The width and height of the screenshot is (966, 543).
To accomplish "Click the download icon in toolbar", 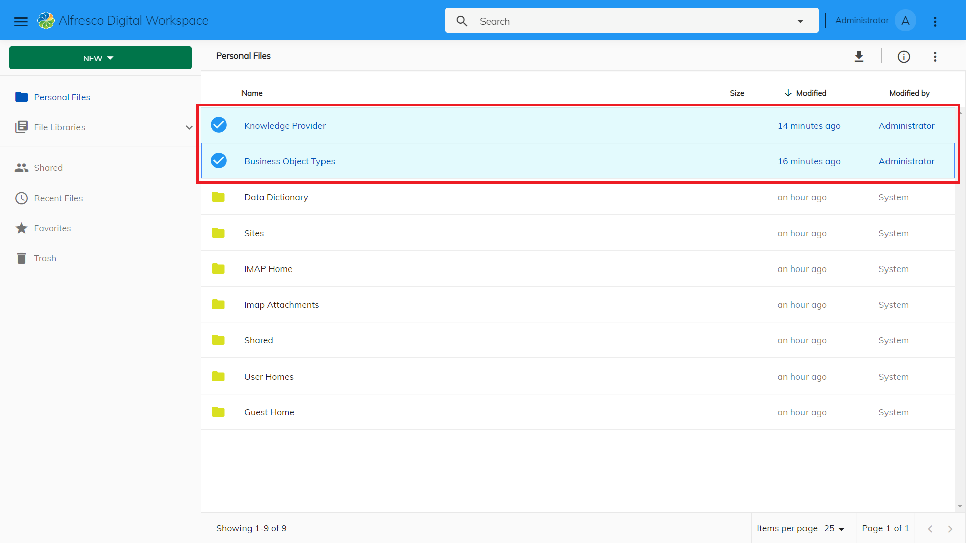I will [859, 56].
